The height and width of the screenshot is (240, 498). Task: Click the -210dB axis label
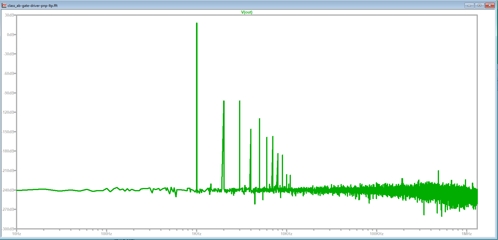pos(8,171)
